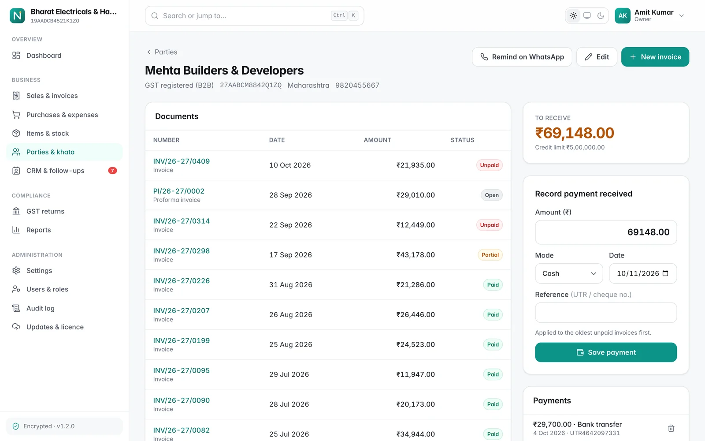
Task: Click Remind on WhatsApp button
Action: click(522, 57)
